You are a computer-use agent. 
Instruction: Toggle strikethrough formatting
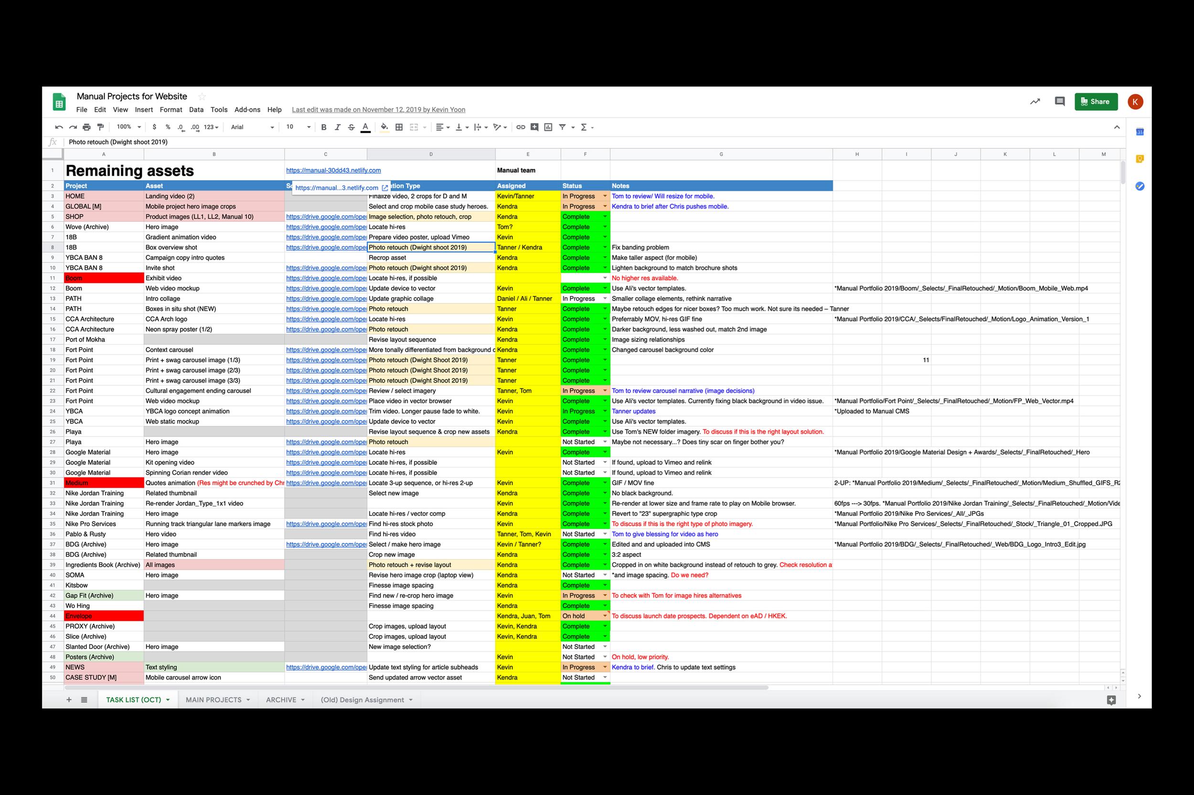pyautogui.click(x=351, y=127)
